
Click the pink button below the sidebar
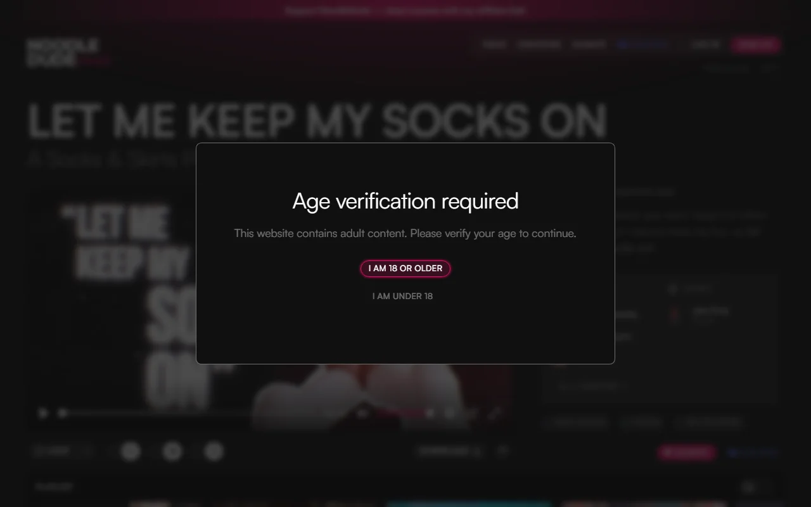[687, 452]
